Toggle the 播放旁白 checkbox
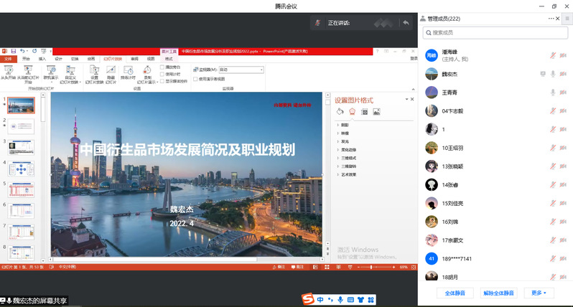573x307 pixels. (x=162, y=66)
